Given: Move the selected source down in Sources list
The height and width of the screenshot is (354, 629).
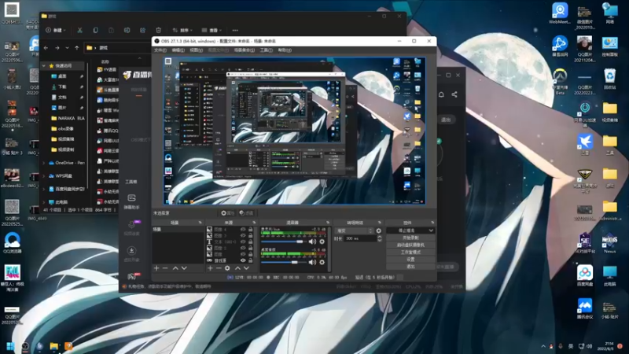Looking at the screenshot, I should 246,268.
